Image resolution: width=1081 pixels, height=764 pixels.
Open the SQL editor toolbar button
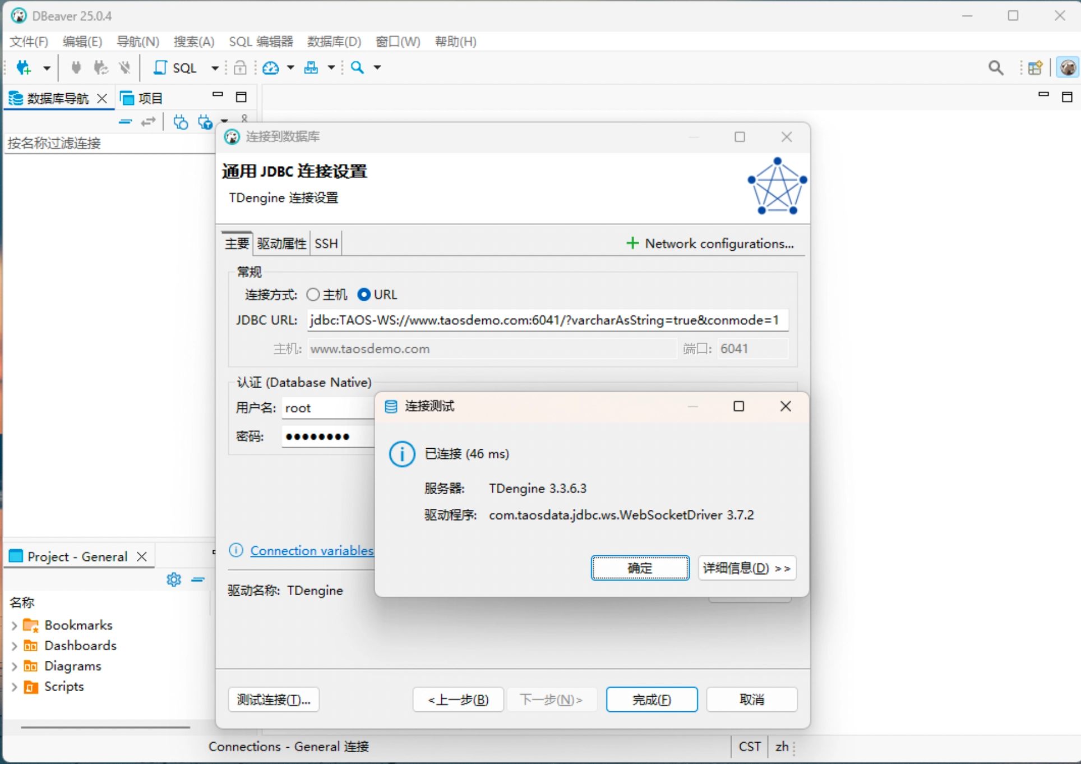tap(175, 68)
